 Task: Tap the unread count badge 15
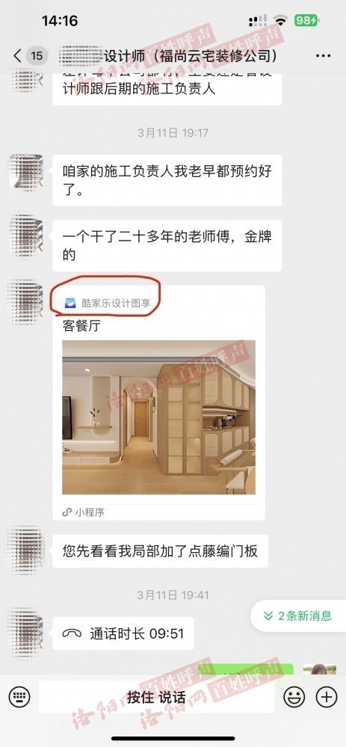tap(37, 56)
